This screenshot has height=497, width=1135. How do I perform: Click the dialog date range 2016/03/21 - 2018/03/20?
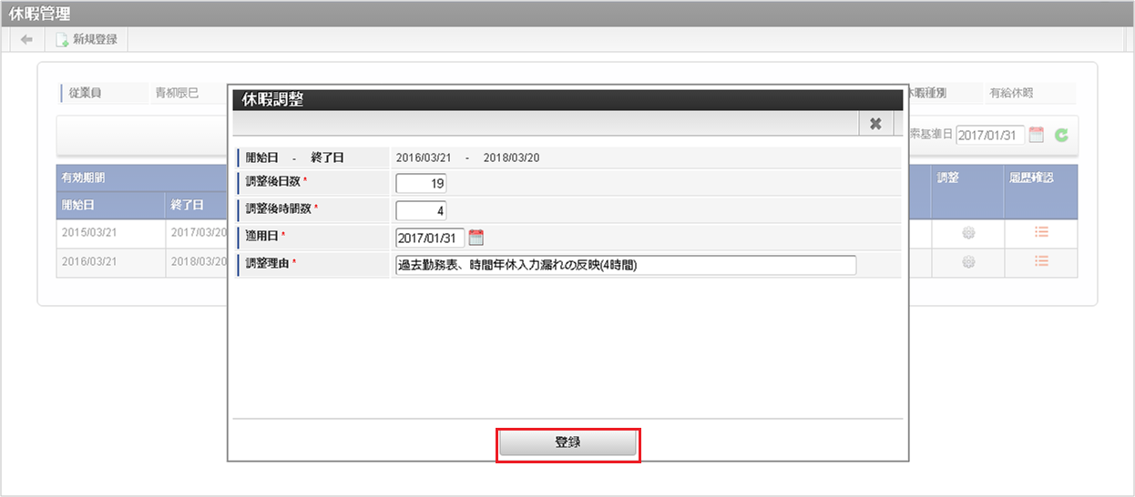467,157
